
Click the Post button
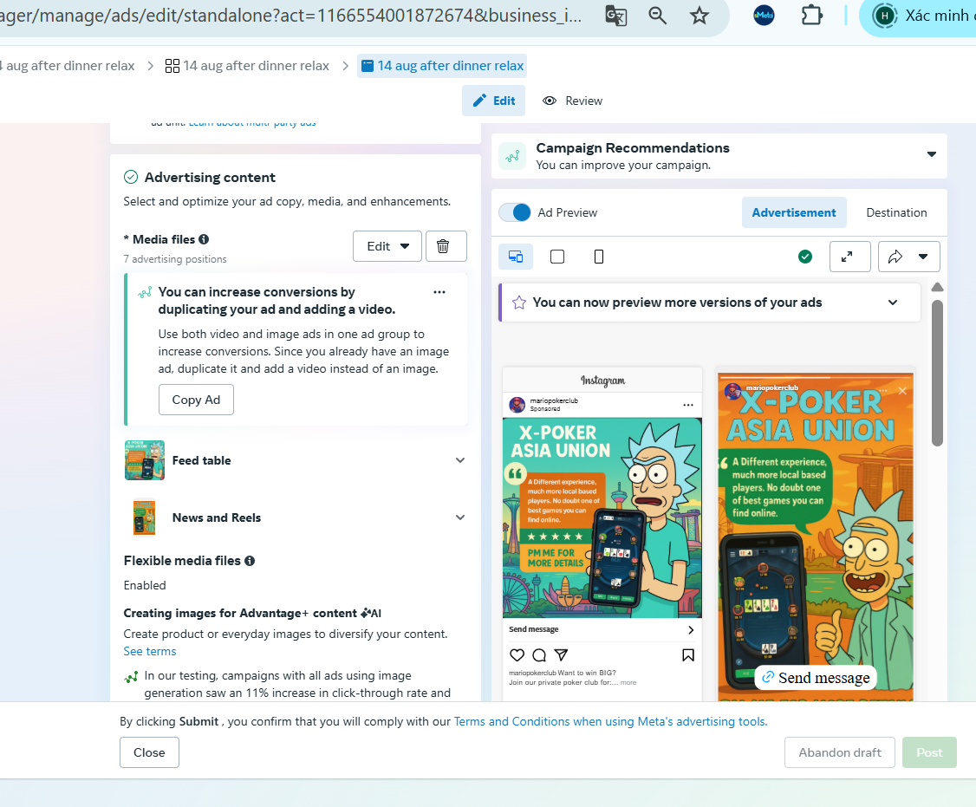tap(929, 752)
